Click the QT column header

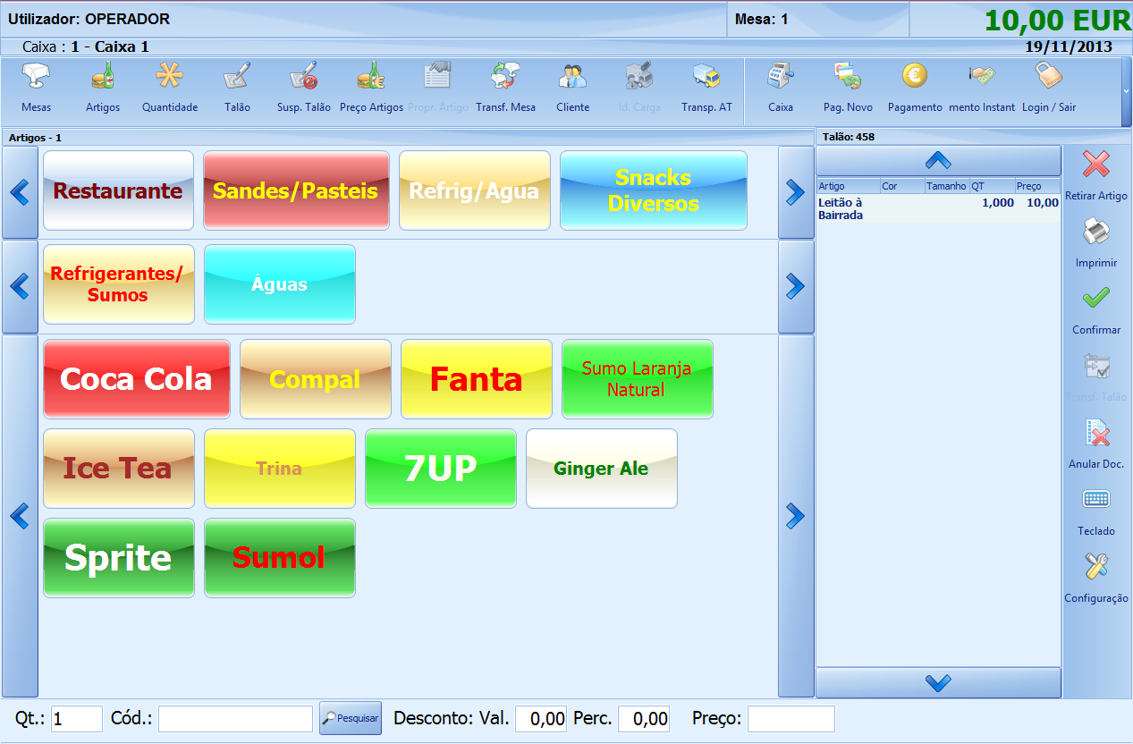click(x=992, y=186)
